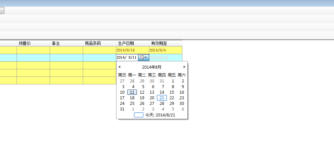Select today's link 今天: 2014/8/21
Screen dimensions: 334x156
[160, 115]
